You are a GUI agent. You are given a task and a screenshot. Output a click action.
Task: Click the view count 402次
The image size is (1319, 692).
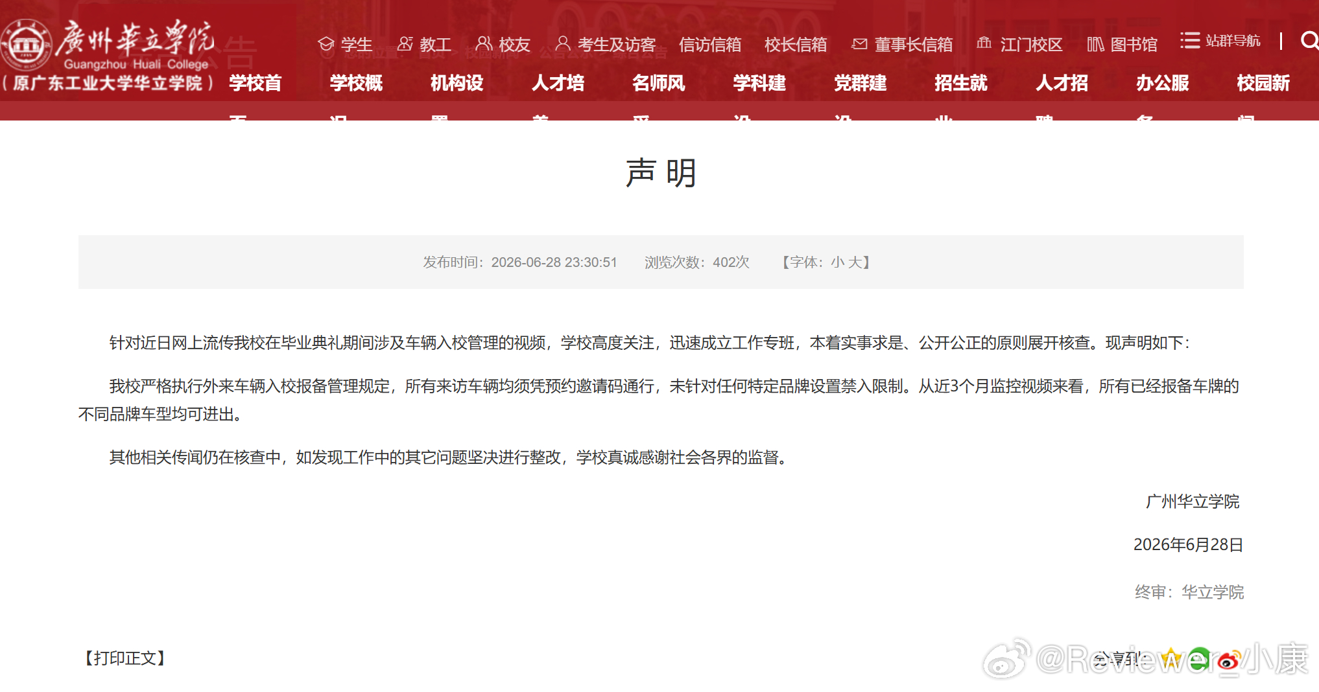click(731, 262)
